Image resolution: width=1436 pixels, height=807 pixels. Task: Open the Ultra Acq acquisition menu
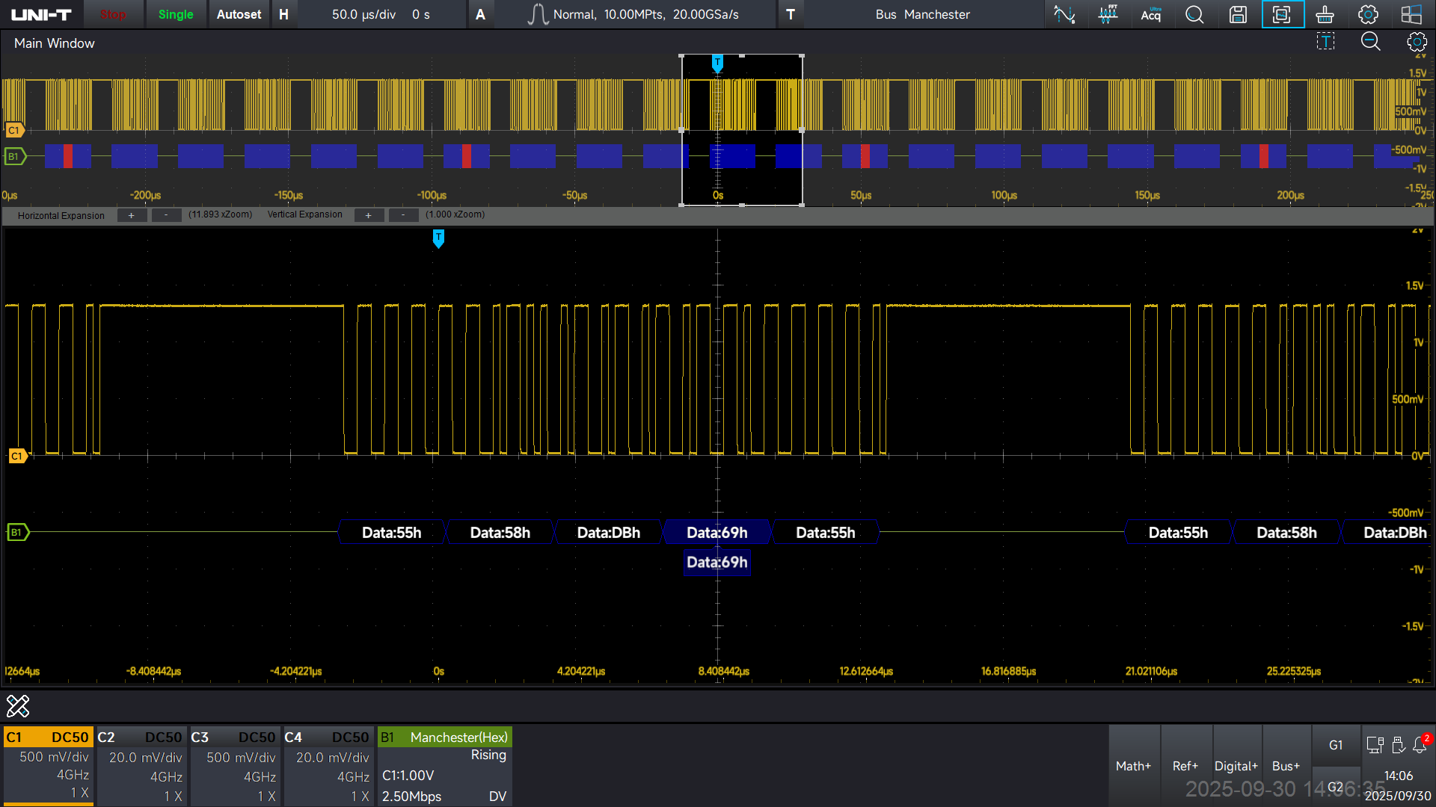point(1151,14)
